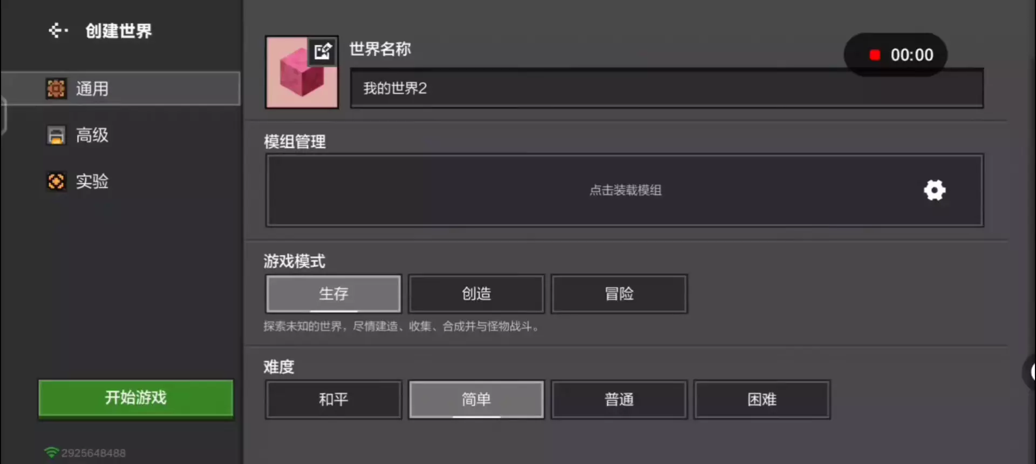Click the red recording indicator dot

click(x=875, y=54)
